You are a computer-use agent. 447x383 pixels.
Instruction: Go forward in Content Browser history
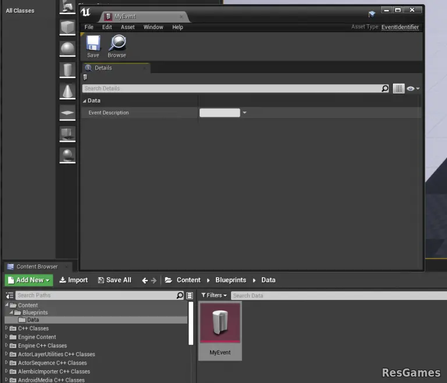click(x=154, y=281)
